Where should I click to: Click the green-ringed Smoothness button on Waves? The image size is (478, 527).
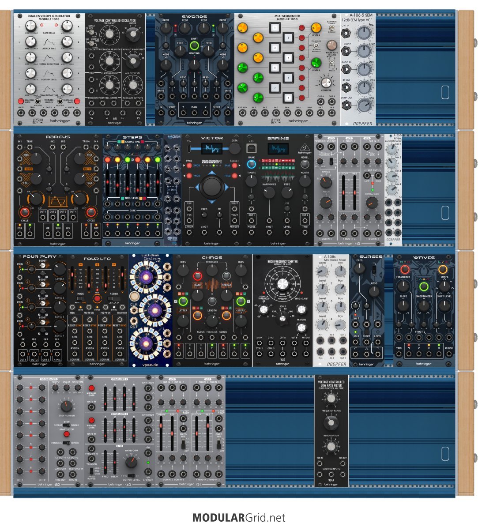[424, 287]
